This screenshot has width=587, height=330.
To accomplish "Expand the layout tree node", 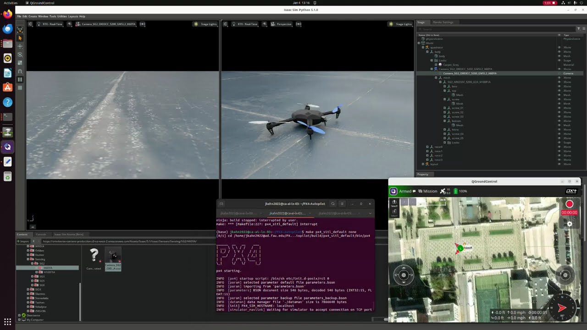I will point(423,164).
